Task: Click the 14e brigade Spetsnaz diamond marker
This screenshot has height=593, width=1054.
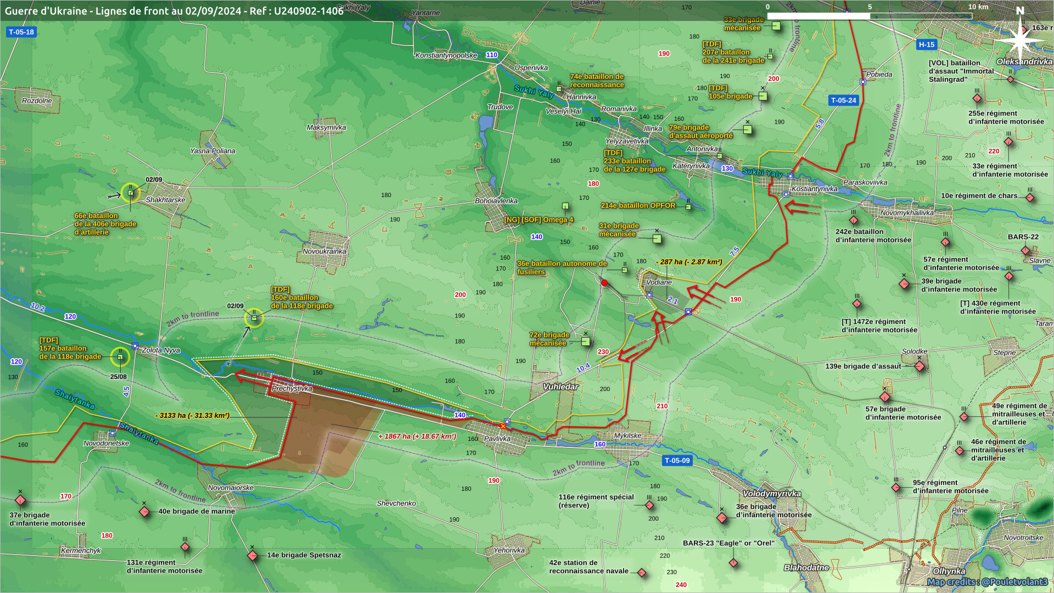Action: pyautogui.click(x=253, y=556)
